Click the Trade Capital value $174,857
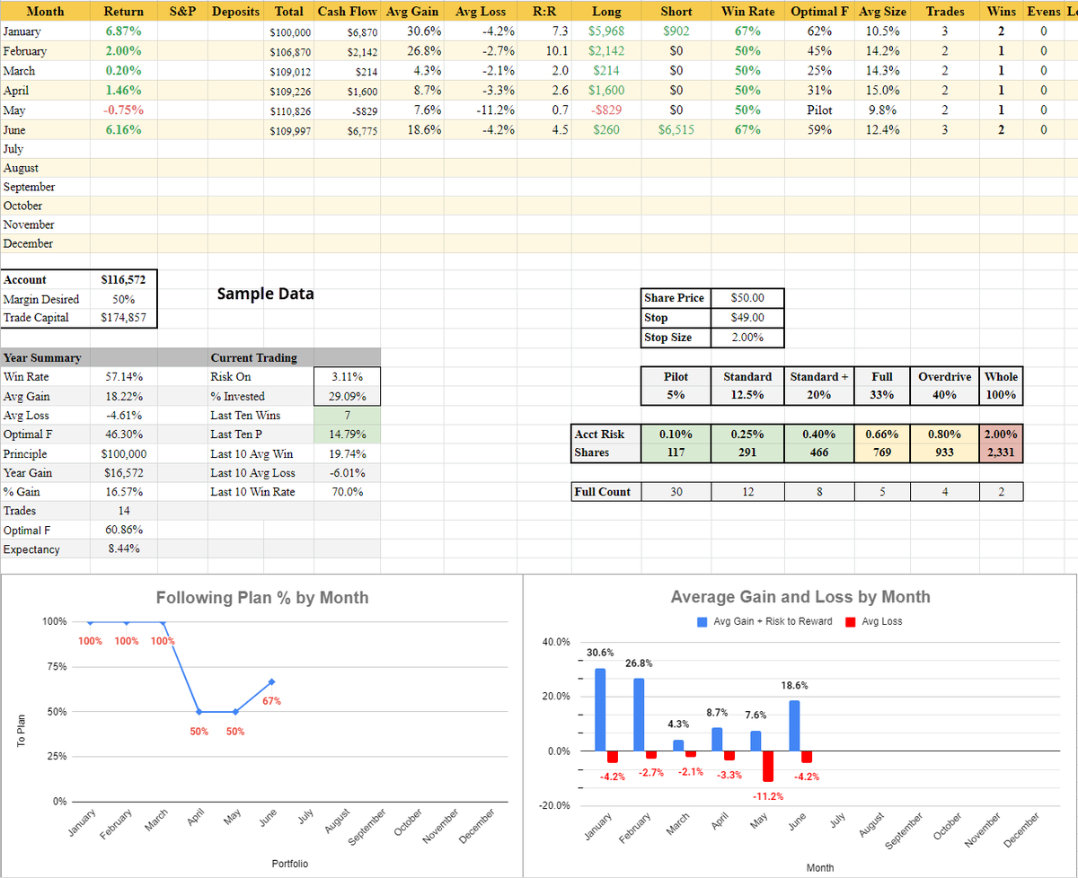The height and width of the screenshot is (878, 1078). (125, 317)
